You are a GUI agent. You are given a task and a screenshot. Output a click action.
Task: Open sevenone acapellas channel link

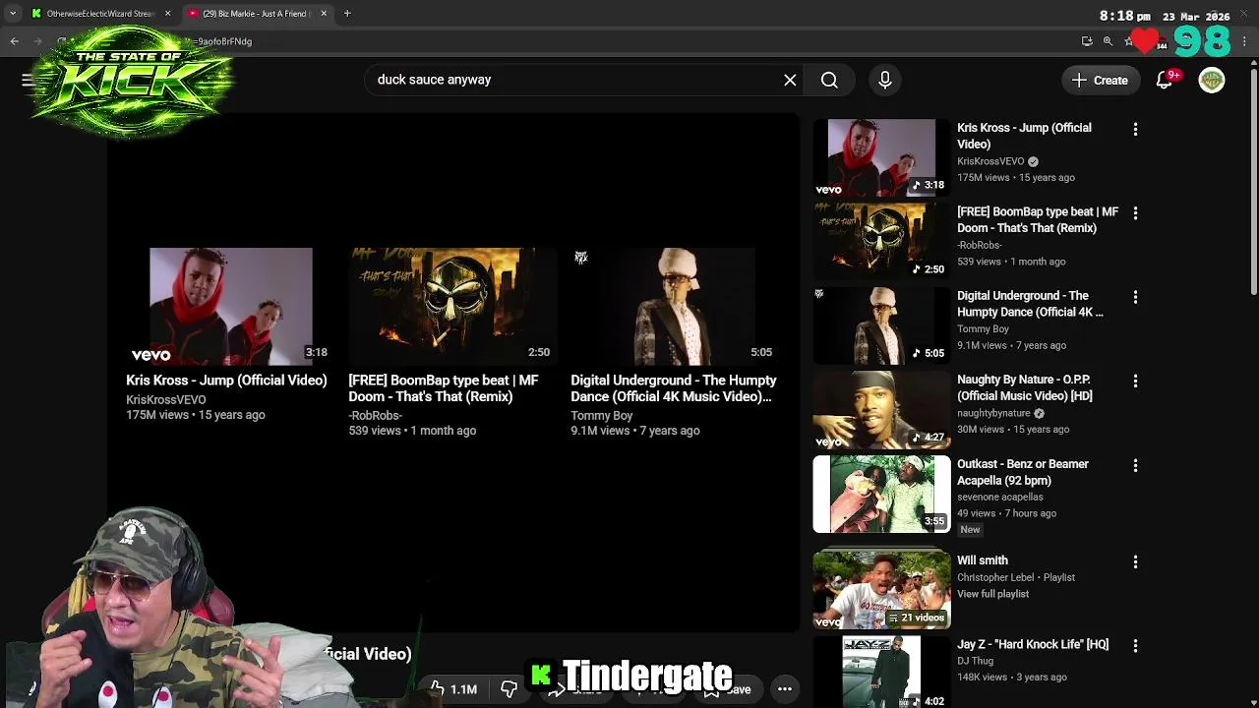[x=999, y=497]
